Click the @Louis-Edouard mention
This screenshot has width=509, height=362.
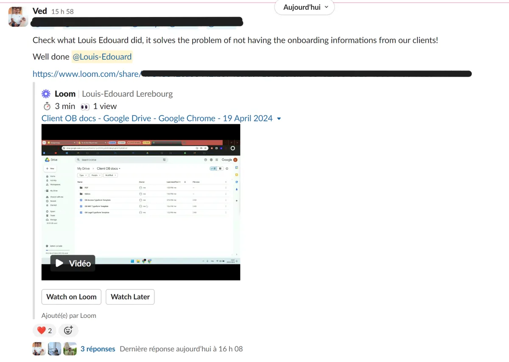(x=102, y=56)
